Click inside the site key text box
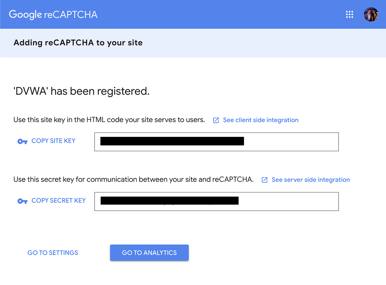The width and height of the screenshot is (386, 285). 216,142
